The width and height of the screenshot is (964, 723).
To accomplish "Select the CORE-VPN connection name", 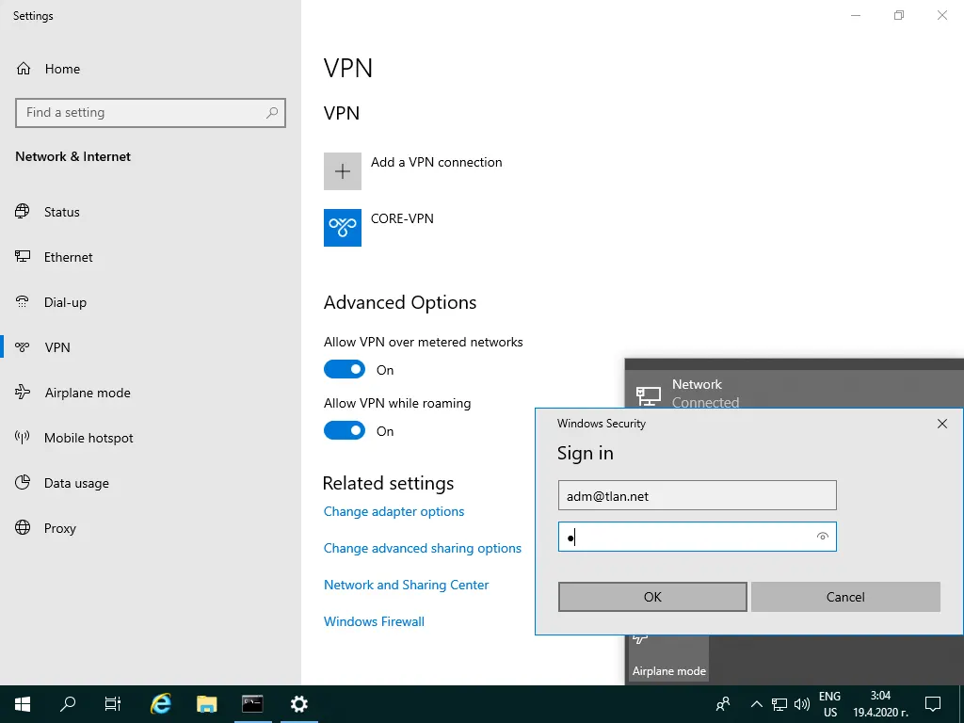I will coord(402,218).
